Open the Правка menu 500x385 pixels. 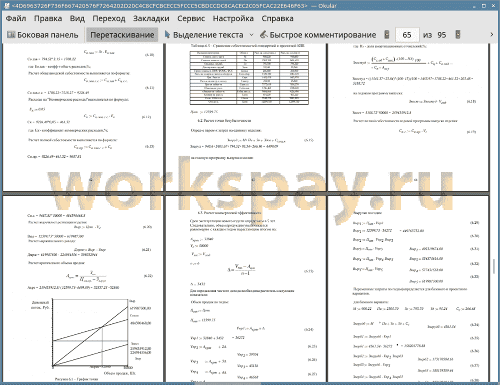tap(48, 19)
